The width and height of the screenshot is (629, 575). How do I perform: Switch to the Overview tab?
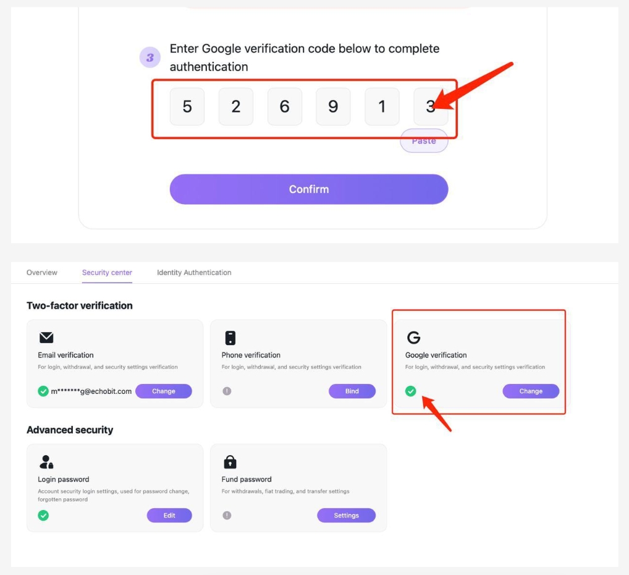coord(42,273)
